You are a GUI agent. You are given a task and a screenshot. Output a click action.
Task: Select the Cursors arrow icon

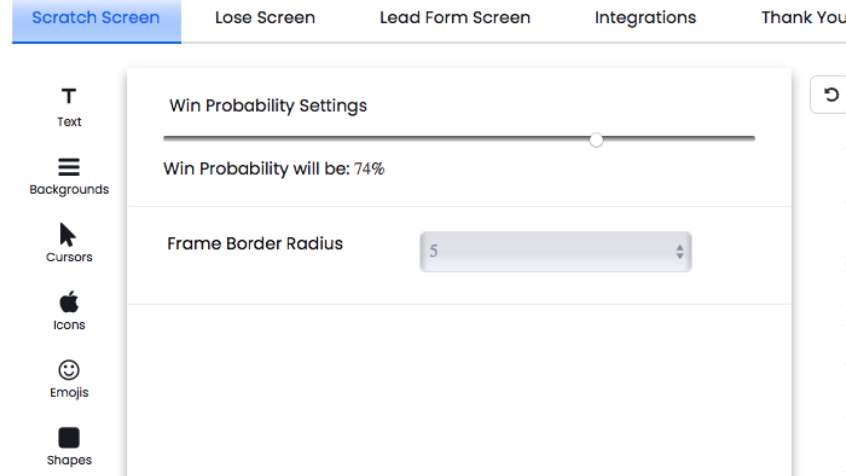click(x=68, y=235)
